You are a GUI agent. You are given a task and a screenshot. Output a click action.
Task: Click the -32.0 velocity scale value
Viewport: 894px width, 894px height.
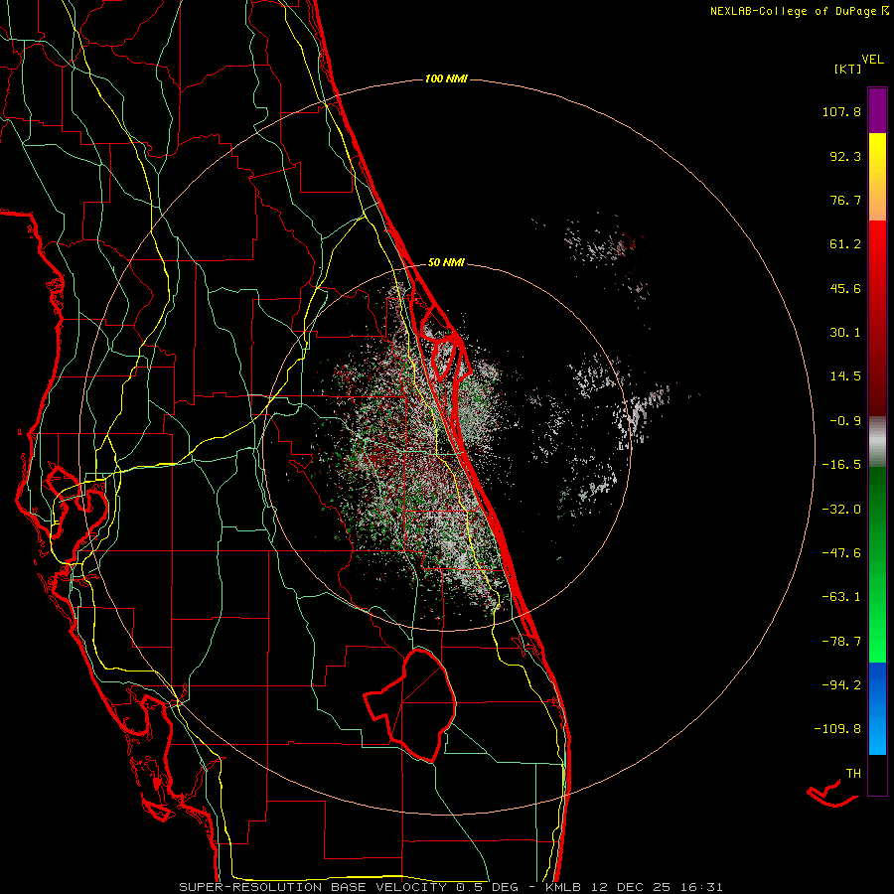841,510
